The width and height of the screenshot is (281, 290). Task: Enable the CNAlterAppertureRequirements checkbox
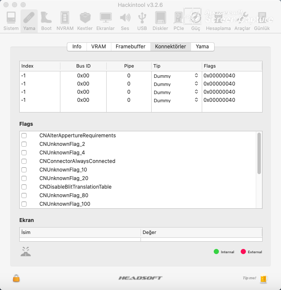[x=24, y=136]
